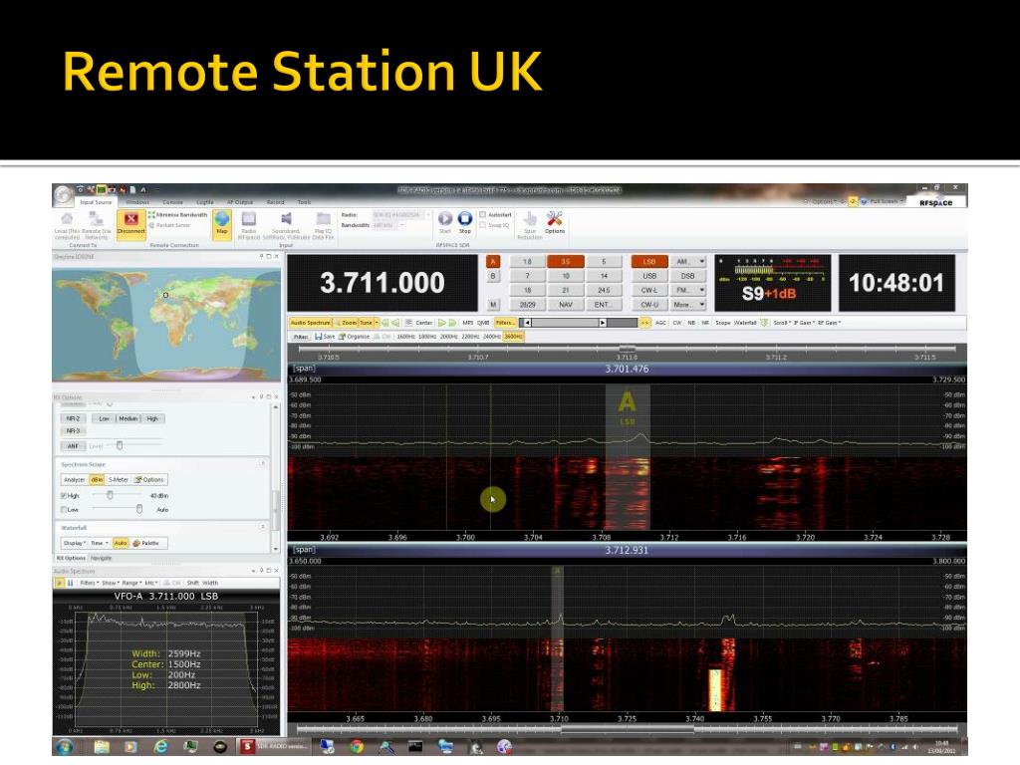This screenshot has width=1020, height=765.
Task: Adjust the High dBm slider handle
Action: coord(110,496)
